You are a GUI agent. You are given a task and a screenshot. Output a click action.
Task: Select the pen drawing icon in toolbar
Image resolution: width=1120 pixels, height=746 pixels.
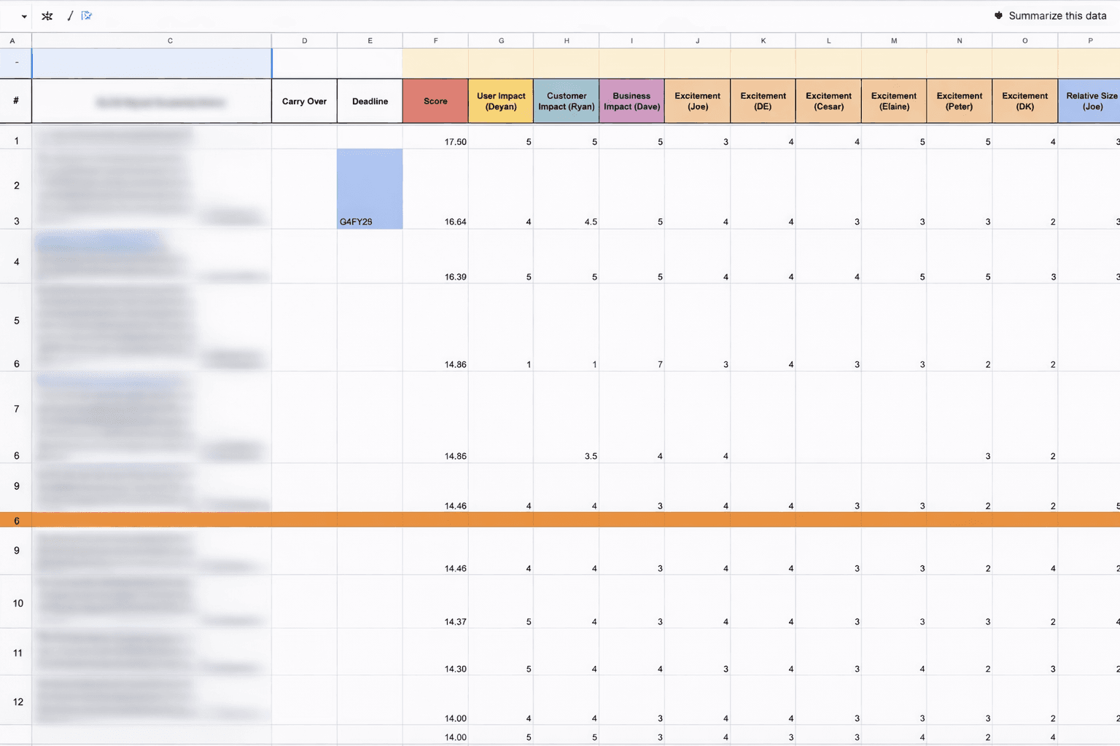(70, 15)
